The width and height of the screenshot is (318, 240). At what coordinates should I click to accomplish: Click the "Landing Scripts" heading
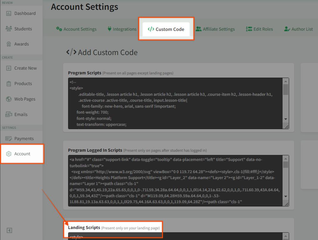84,228
